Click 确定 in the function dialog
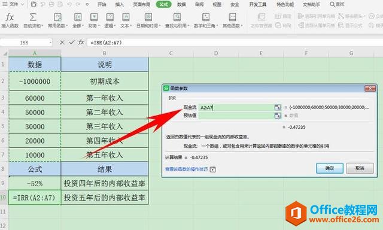The image size is (383, 230). pyautogui.click(x=330, y=168)
